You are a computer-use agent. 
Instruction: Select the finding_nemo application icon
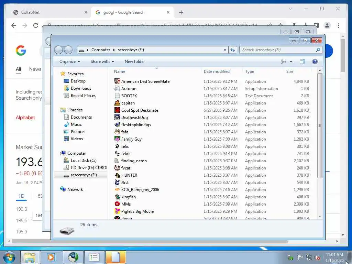(x=117, y=161)
